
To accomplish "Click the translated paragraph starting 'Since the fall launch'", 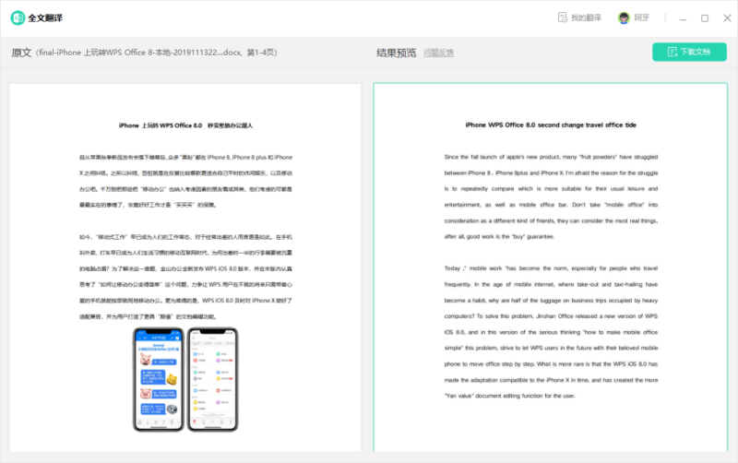I will (551, 196).
